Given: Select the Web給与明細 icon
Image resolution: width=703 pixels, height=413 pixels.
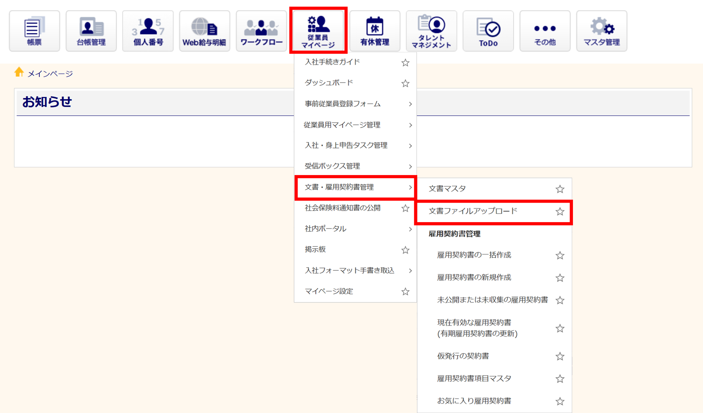Looking at the screenshot, I should tap(204, 31).
